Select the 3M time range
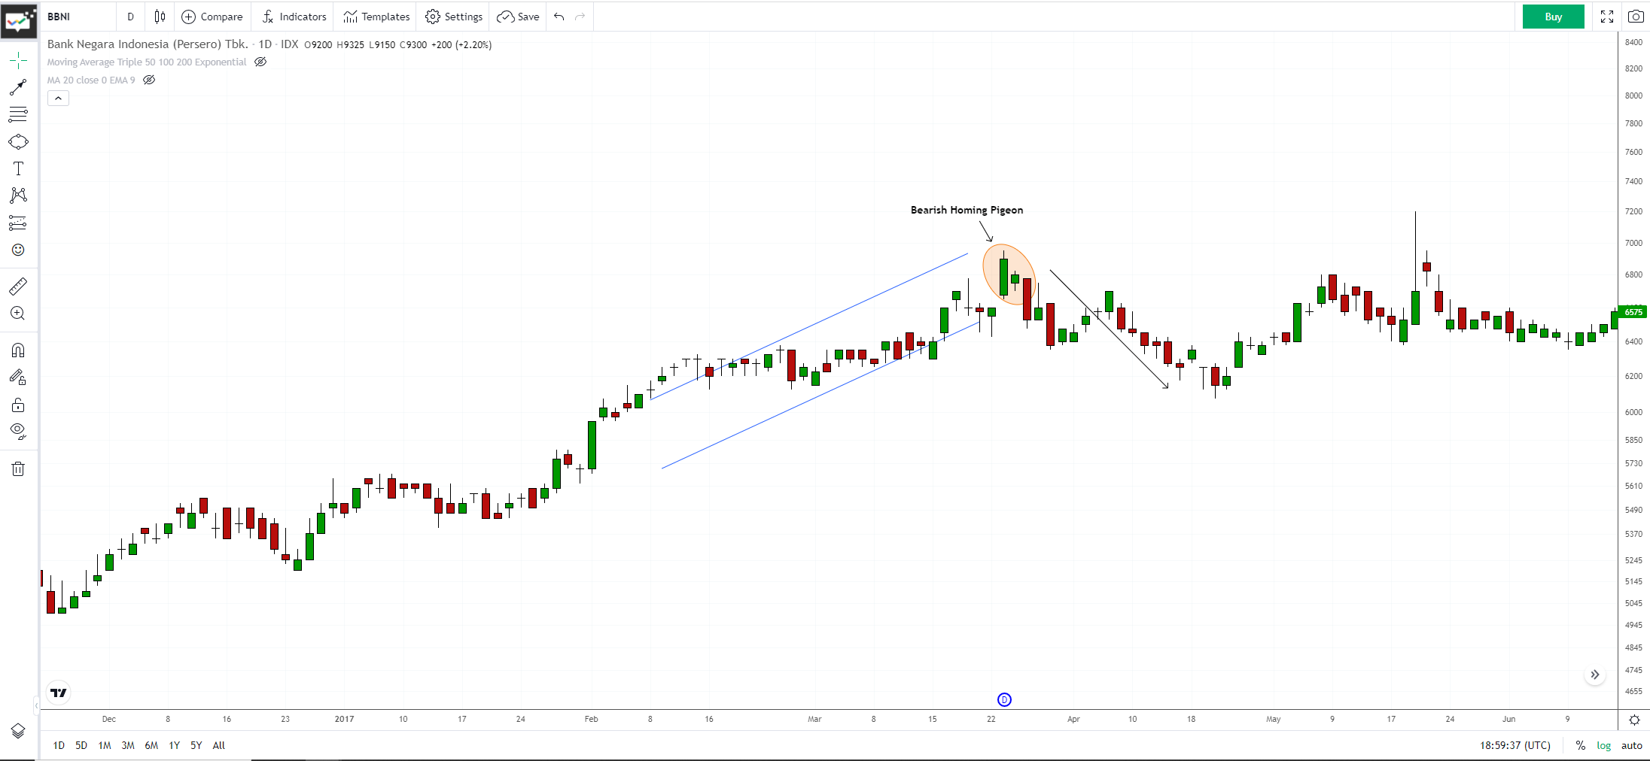 128,745
